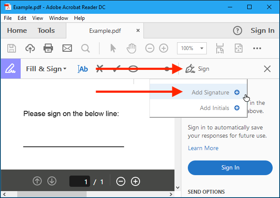Switch to the Tools tab
Image resolution: width=280 pixels, height=198 pixels.
[46, 31]
